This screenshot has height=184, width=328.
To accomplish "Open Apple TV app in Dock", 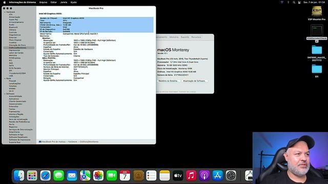I will [x=178, y=175].
